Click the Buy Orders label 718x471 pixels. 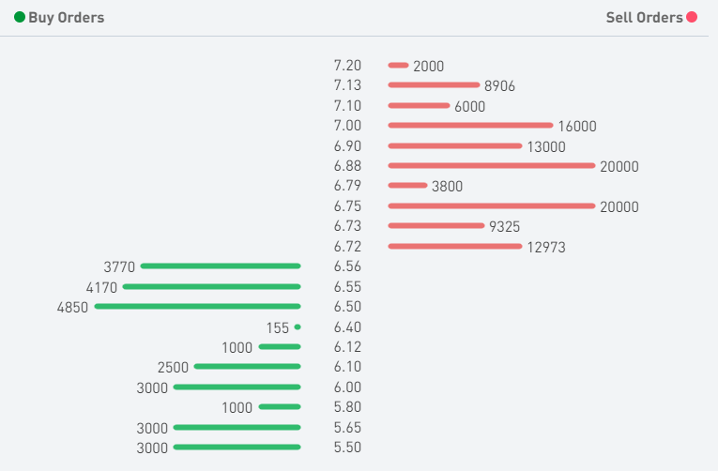point(66,18)
